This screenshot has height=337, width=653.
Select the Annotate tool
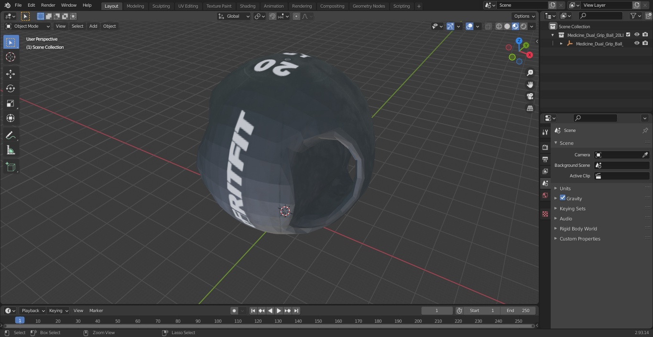pos(11,136)
